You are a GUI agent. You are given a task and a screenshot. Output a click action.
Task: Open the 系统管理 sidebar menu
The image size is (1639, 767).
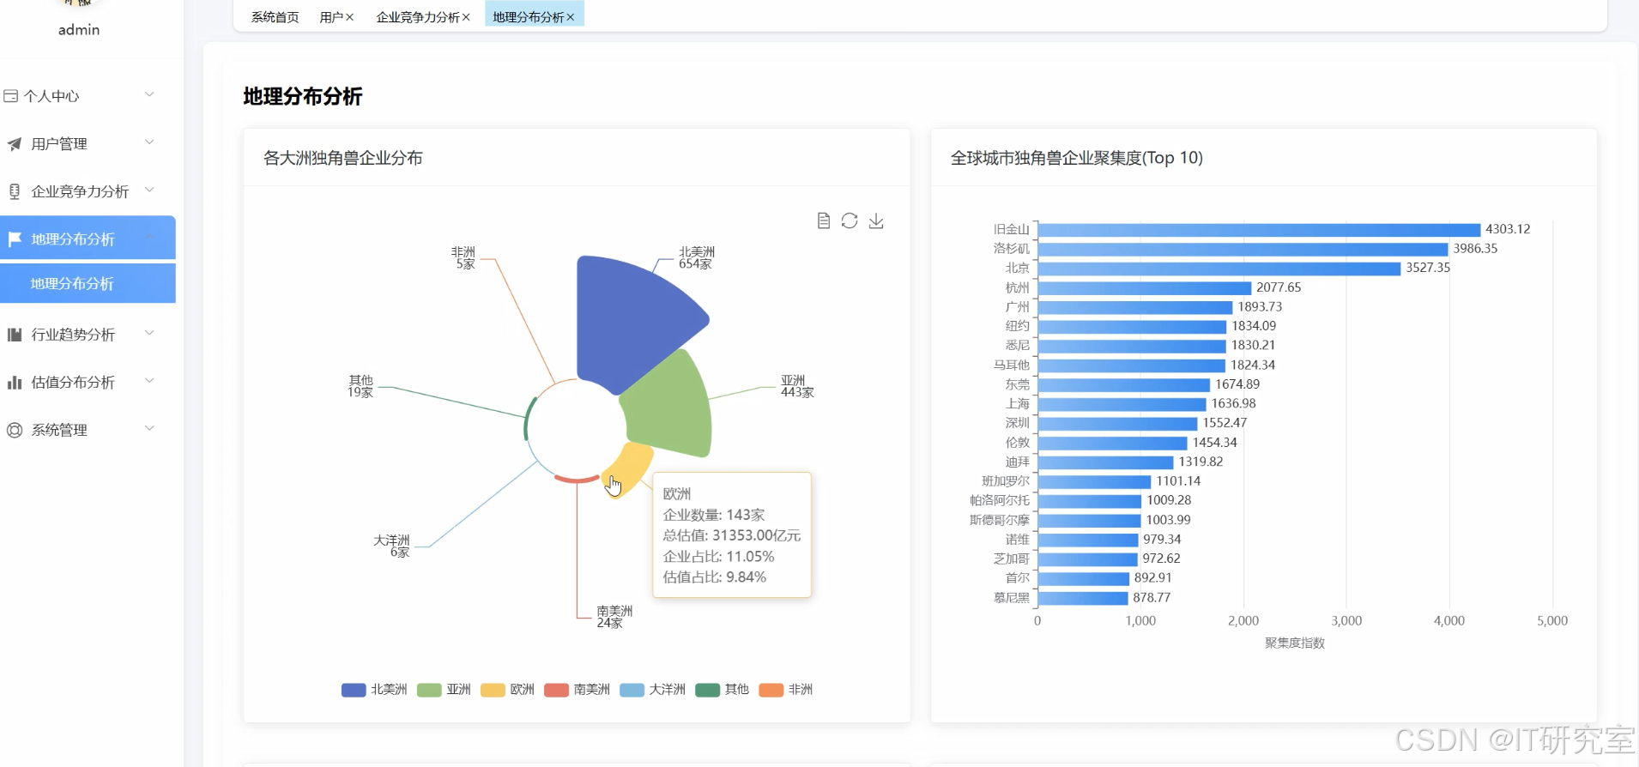click(88, 430)
